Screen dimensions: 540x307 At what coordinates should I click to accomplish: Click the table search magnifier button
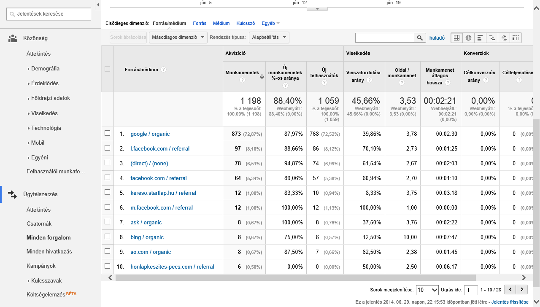click(x=420, y=38)
